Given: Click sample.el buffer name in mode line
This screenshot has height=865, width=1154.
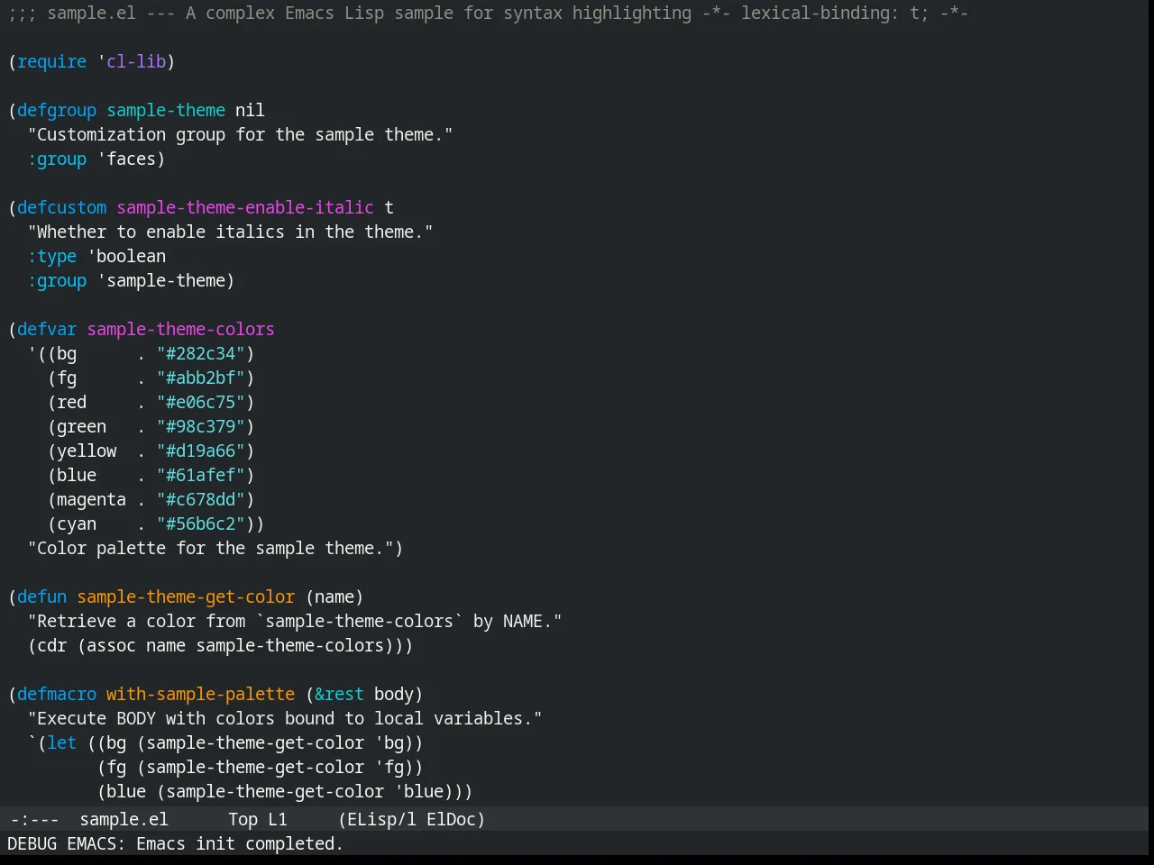Looking at the screenshot, I should click(x=124, y=819).
